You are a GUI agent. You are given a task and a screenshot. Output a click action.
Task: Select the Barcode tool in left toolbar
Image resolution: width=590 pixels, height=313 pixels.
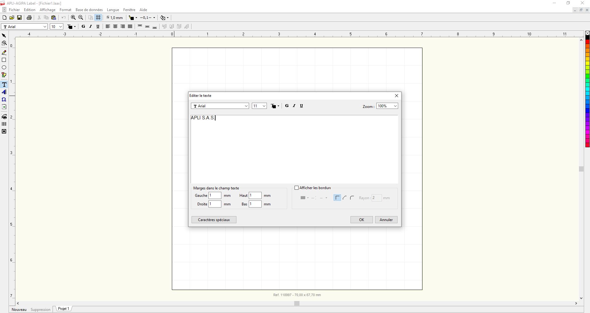click(4, 124)
